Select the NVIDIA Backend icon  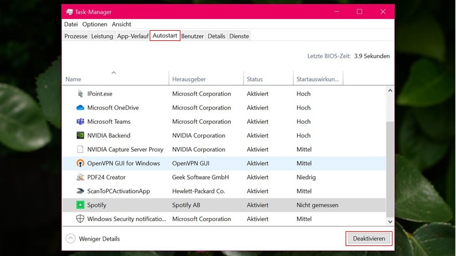(x=81, y=136)
